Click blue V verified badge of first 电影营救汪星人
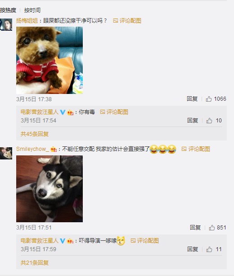Screen dimensions: 234x276 pyautogui.click(x=63, y=112)
